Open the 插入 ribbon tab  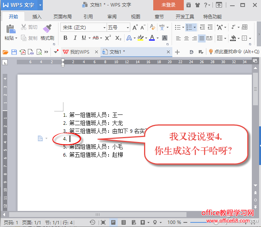(x=37, y=17)
